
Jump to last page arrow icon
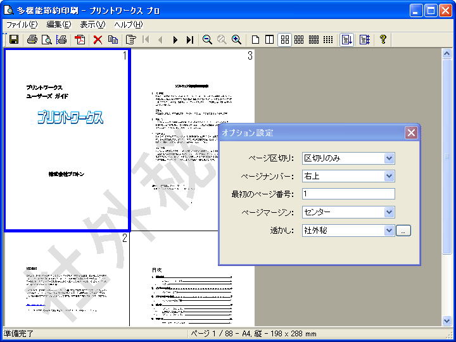(x=190, y=39)
